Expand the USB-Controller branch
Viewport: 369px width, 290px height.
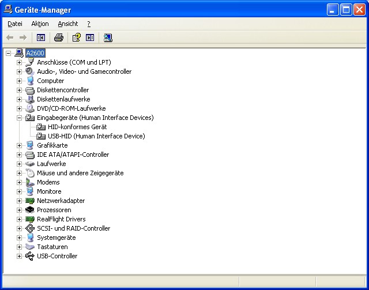pyautogui.click(x=19, y=256)
